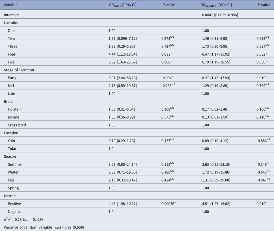Viewport: 274px width, 231px height.
Task: Click the Holstein row label
Action: coord(15,109)
